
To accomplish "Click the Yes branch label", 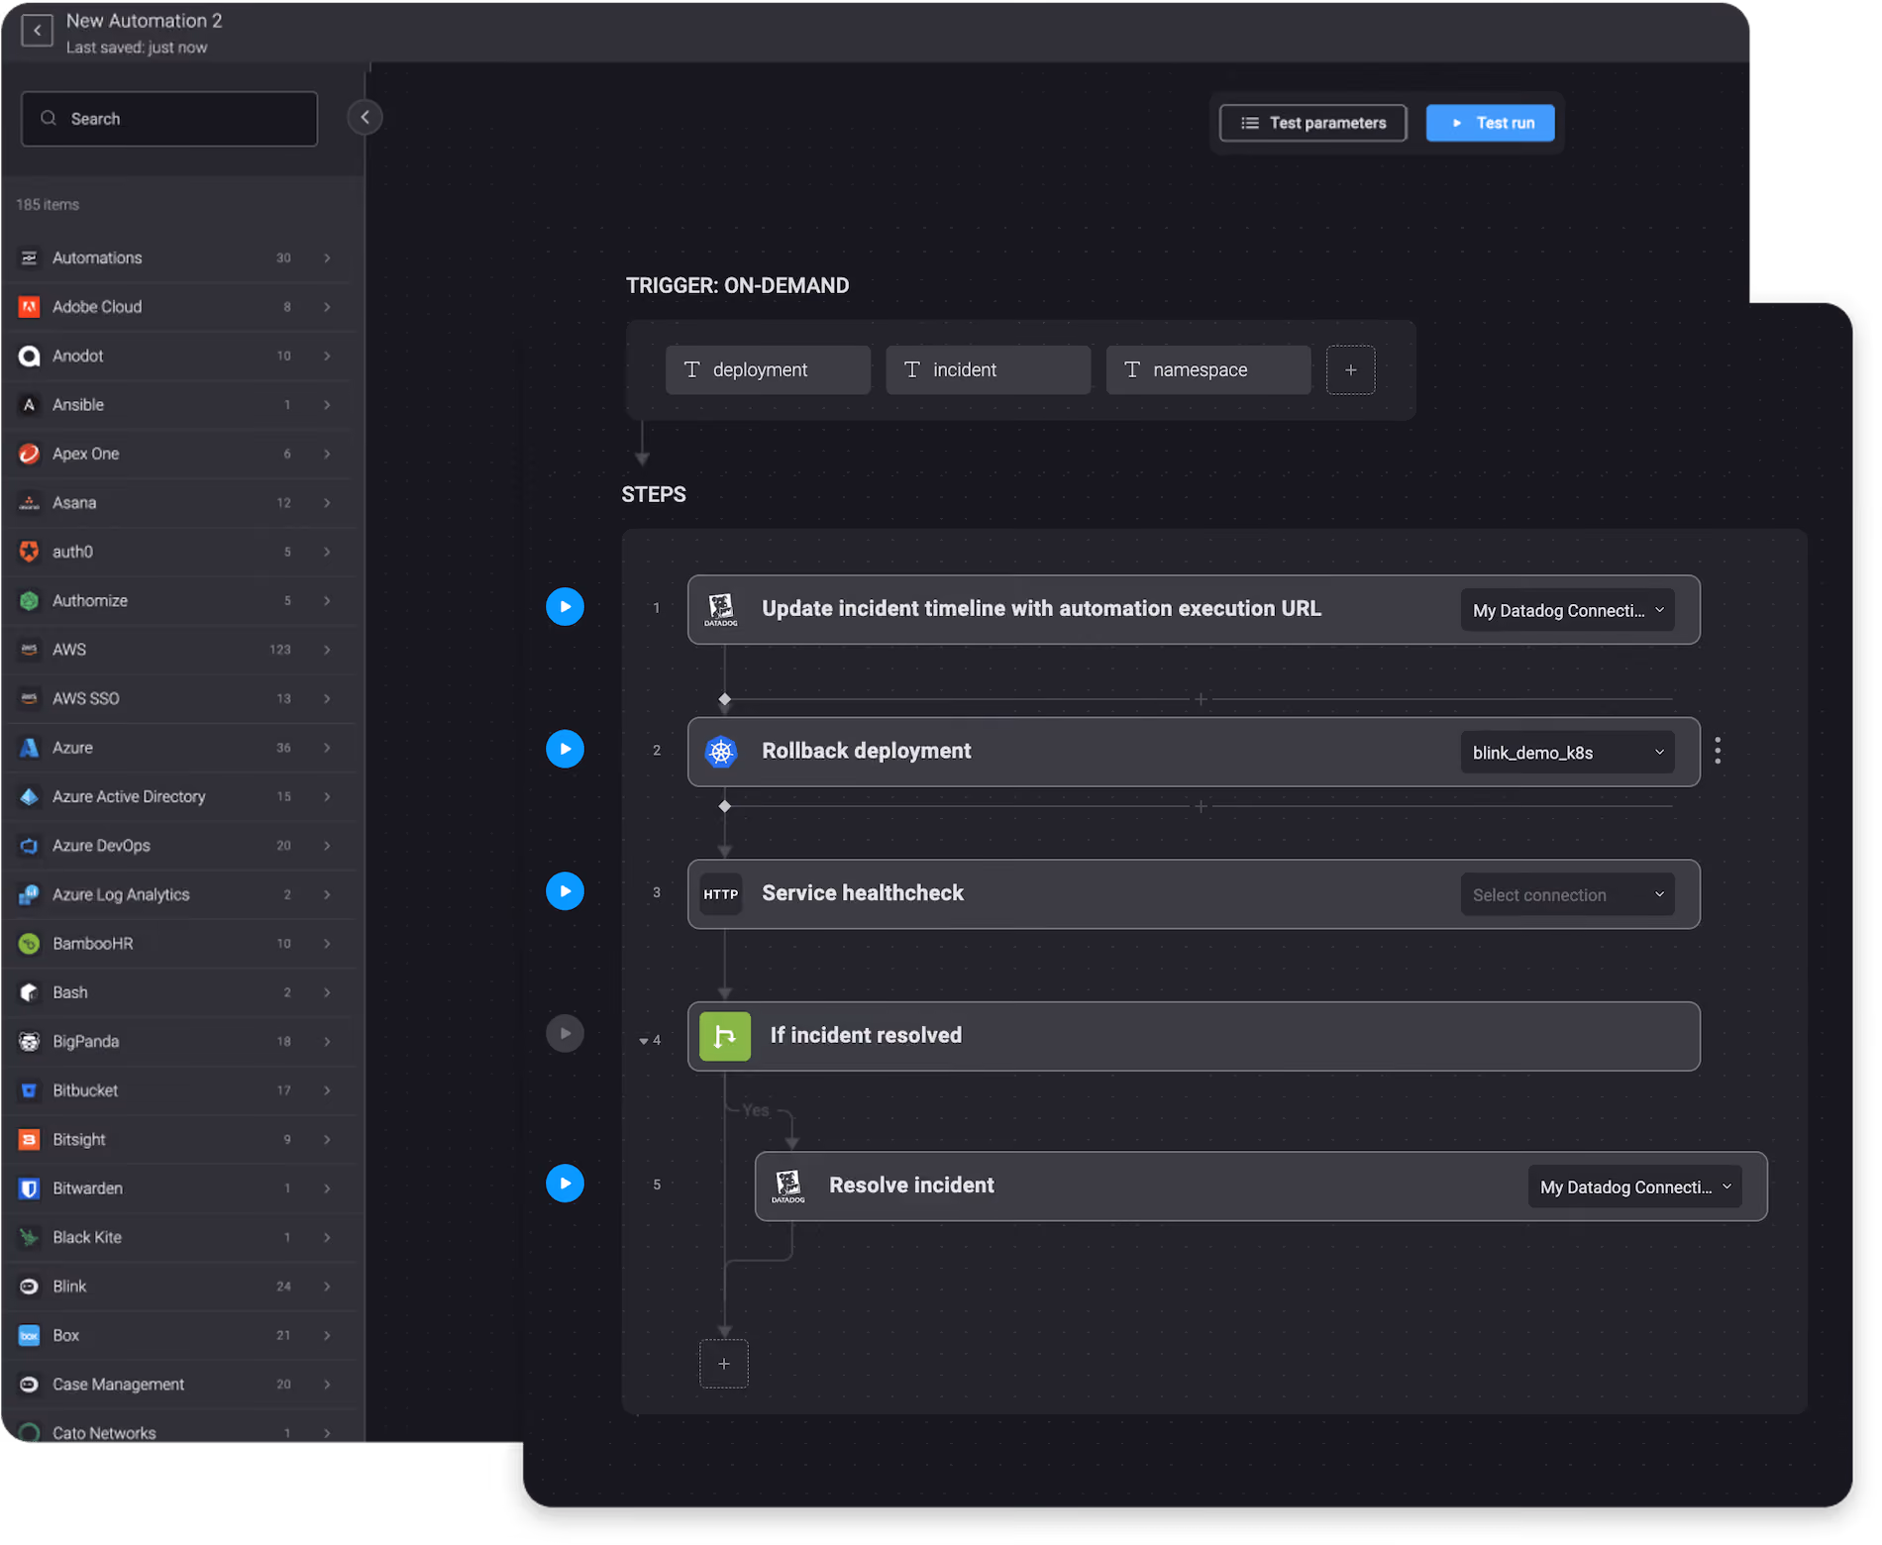I will 756,1110.
